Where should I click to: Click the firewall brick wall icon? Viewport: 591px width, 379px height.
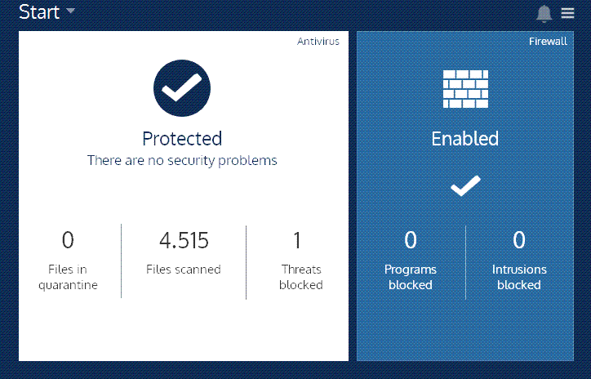(x=465, y=89)
